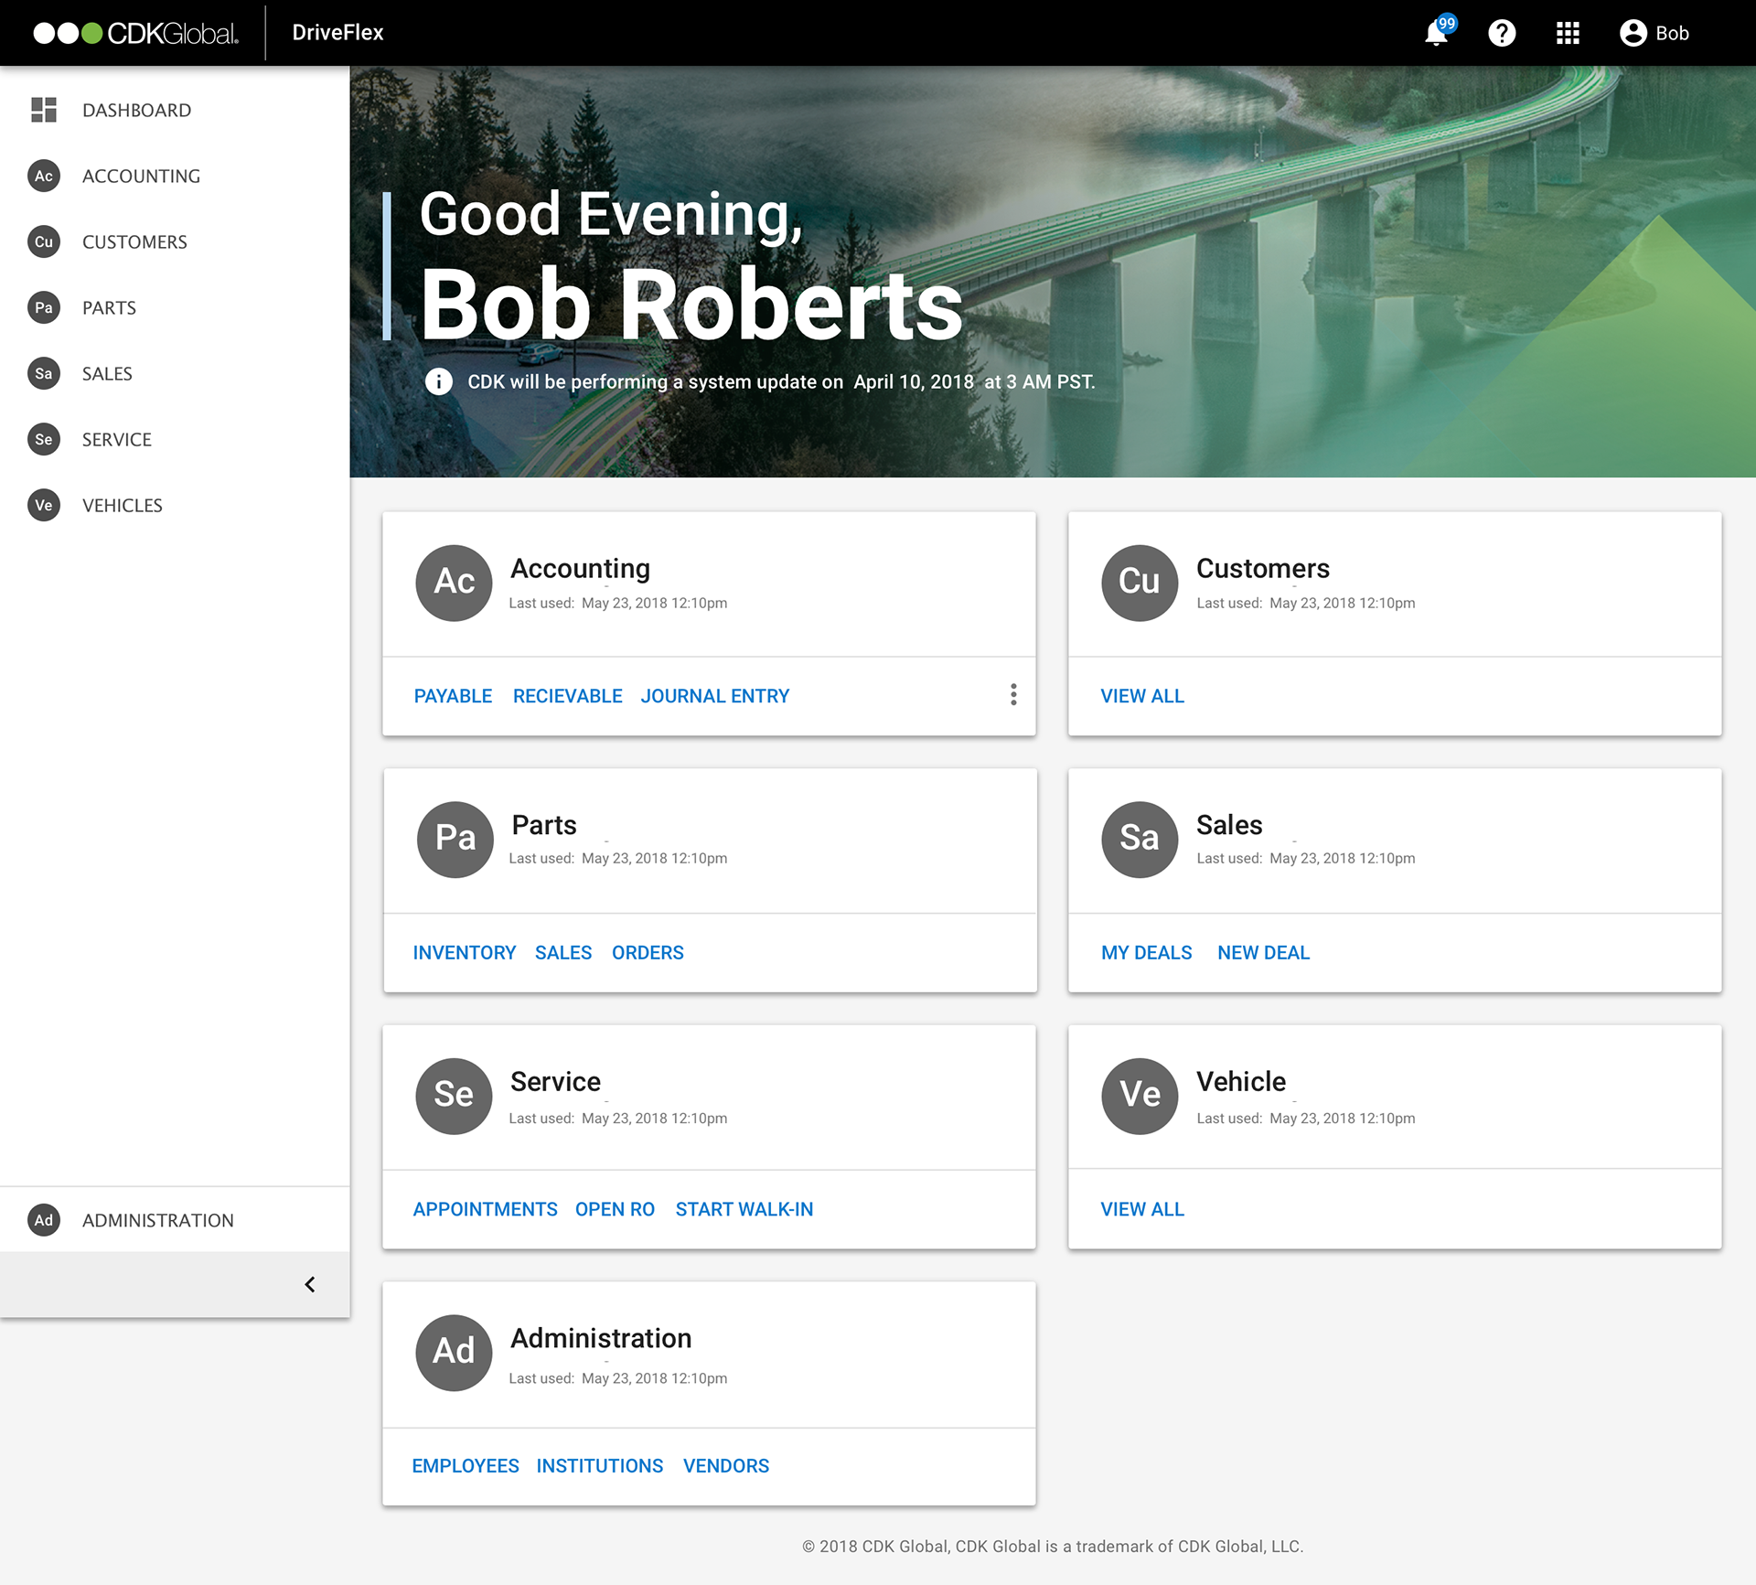Go to Service in sidebar navigation
This screenshot has height=1585, width=1756.
116,439
